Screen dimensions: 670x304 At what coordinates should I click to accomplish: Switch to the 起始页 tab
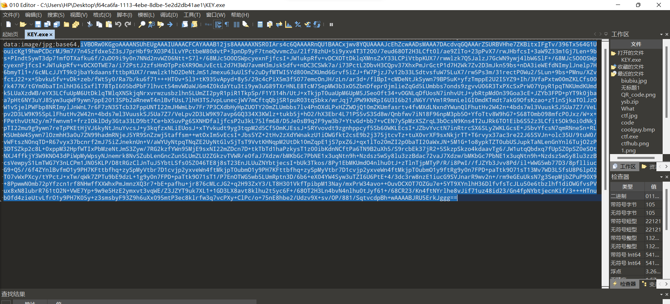click(x=10, y=34)
